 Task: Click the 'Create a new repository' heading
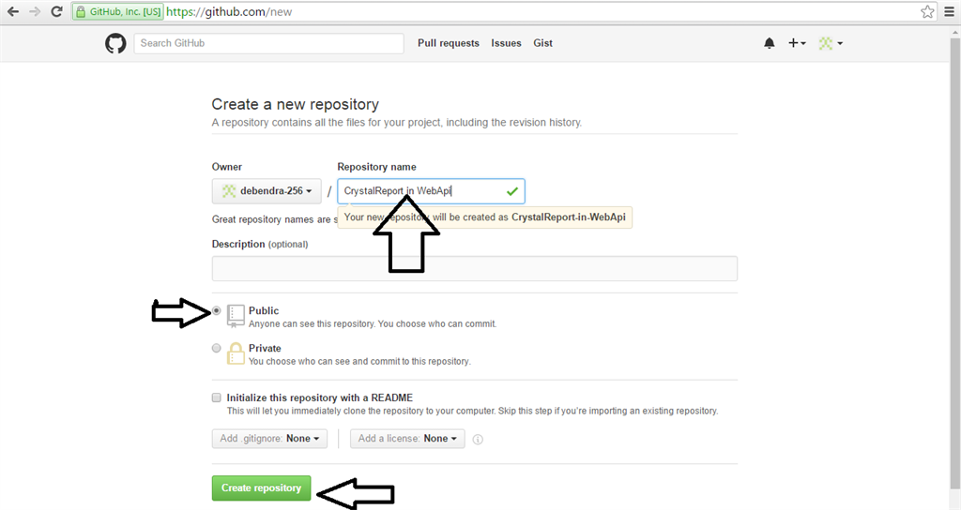point(296,105)
